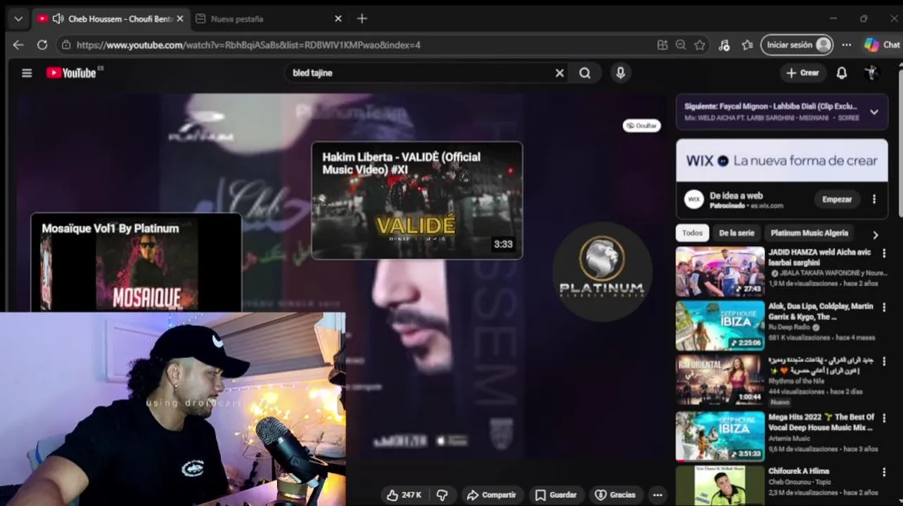The height and width of the screenshot is (506, 903).
Task: Play the Rai Oriental 1:00:44 thumbnail
Action: (720, 380)
